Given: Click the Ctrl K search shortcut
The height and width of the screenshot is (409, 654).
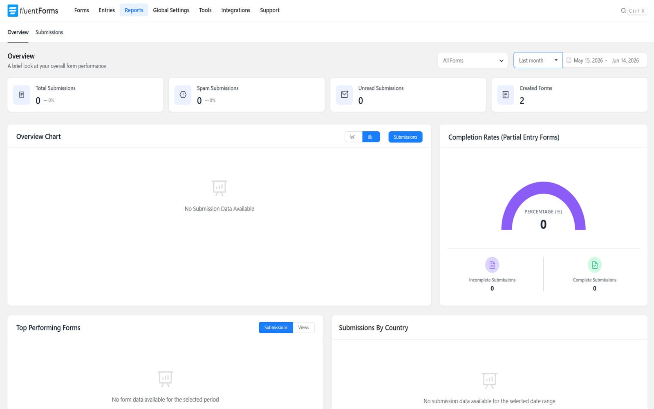Looking at the screenshot, I should point(637,11).
